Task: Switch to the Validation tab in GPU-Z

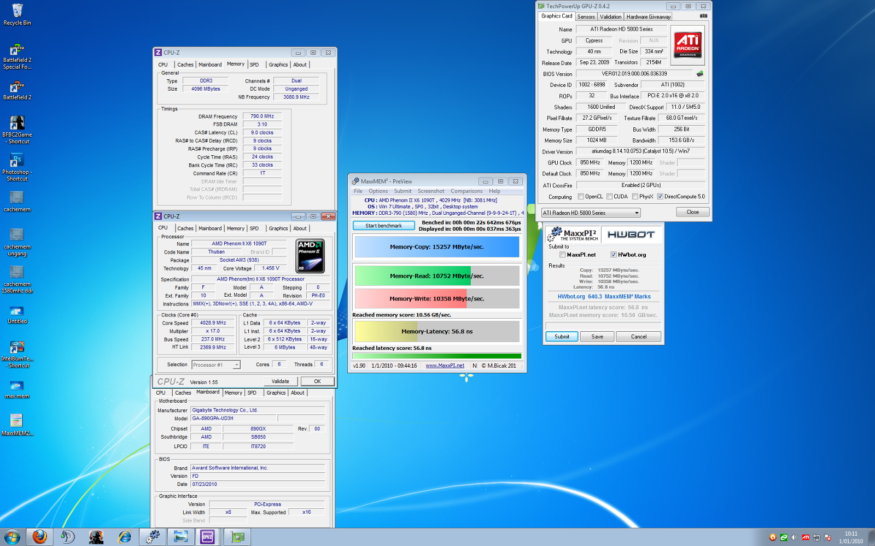Action: point(611,17)
